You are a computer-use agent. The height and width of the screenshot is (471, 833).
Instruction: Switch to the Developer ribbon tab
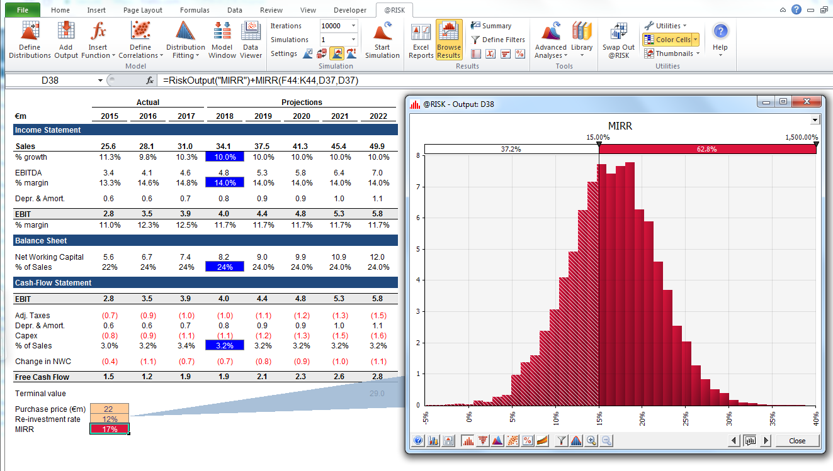[x=350, y=10]
